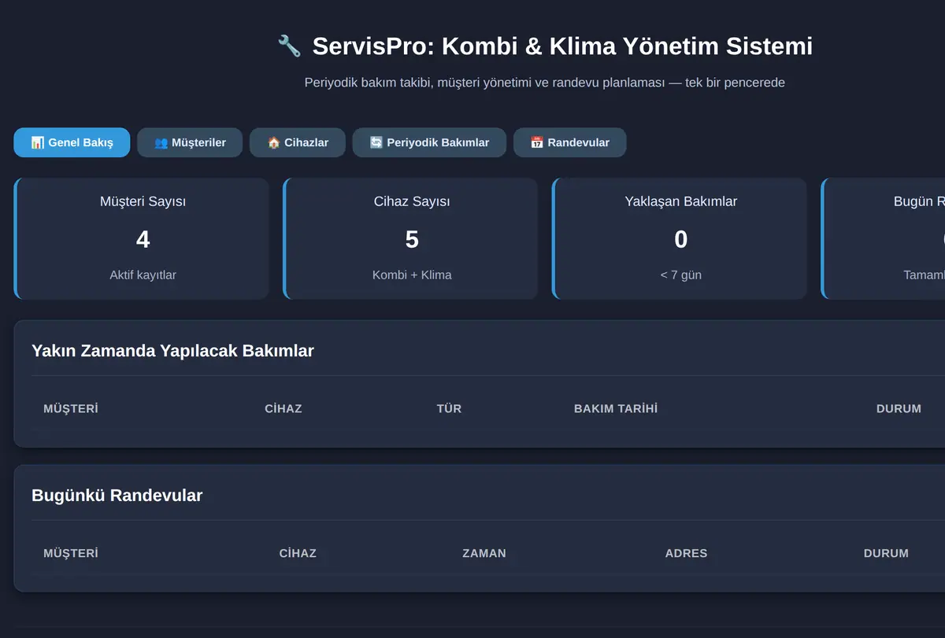The image size is (945, 638).
Task: Click the 'Yakın Zamanda Yapılacak Bakımlar' heading
Action: pyautogui.click(x=172, y=351)
